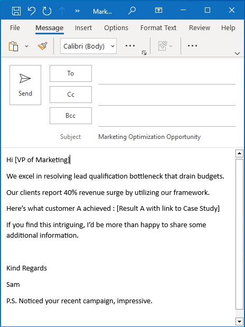This screenshot has width=245, height=327.
Task: Click the Subject field text
Action: point(149,137)
